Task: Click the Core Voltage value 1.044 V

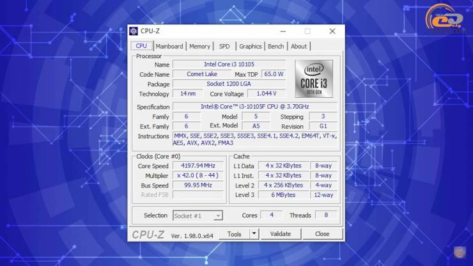Action: (267, 93)
